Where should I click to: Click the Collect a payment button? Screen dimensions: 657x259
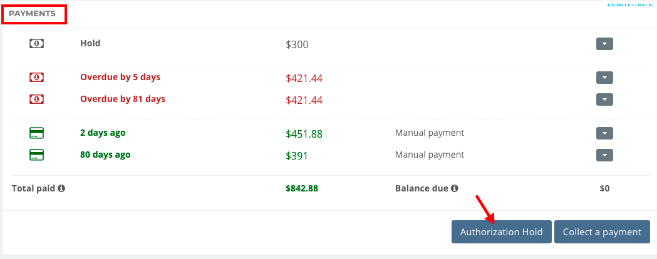pos(602,232)
